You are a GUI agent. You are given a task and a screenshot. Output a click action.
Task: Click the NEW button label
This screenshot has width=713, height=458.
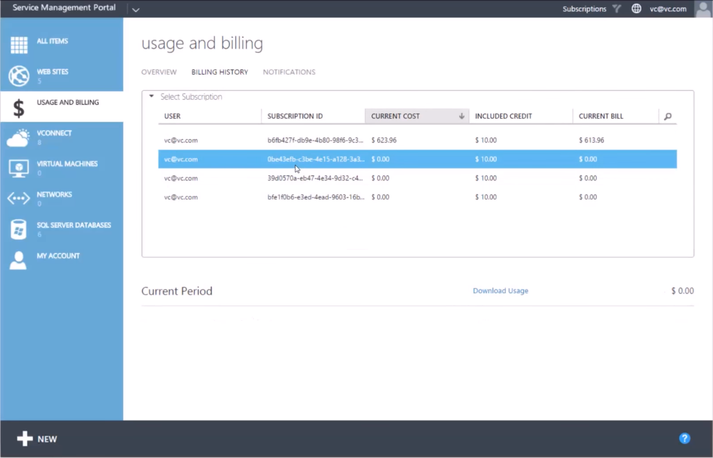[x=47, y=439]
